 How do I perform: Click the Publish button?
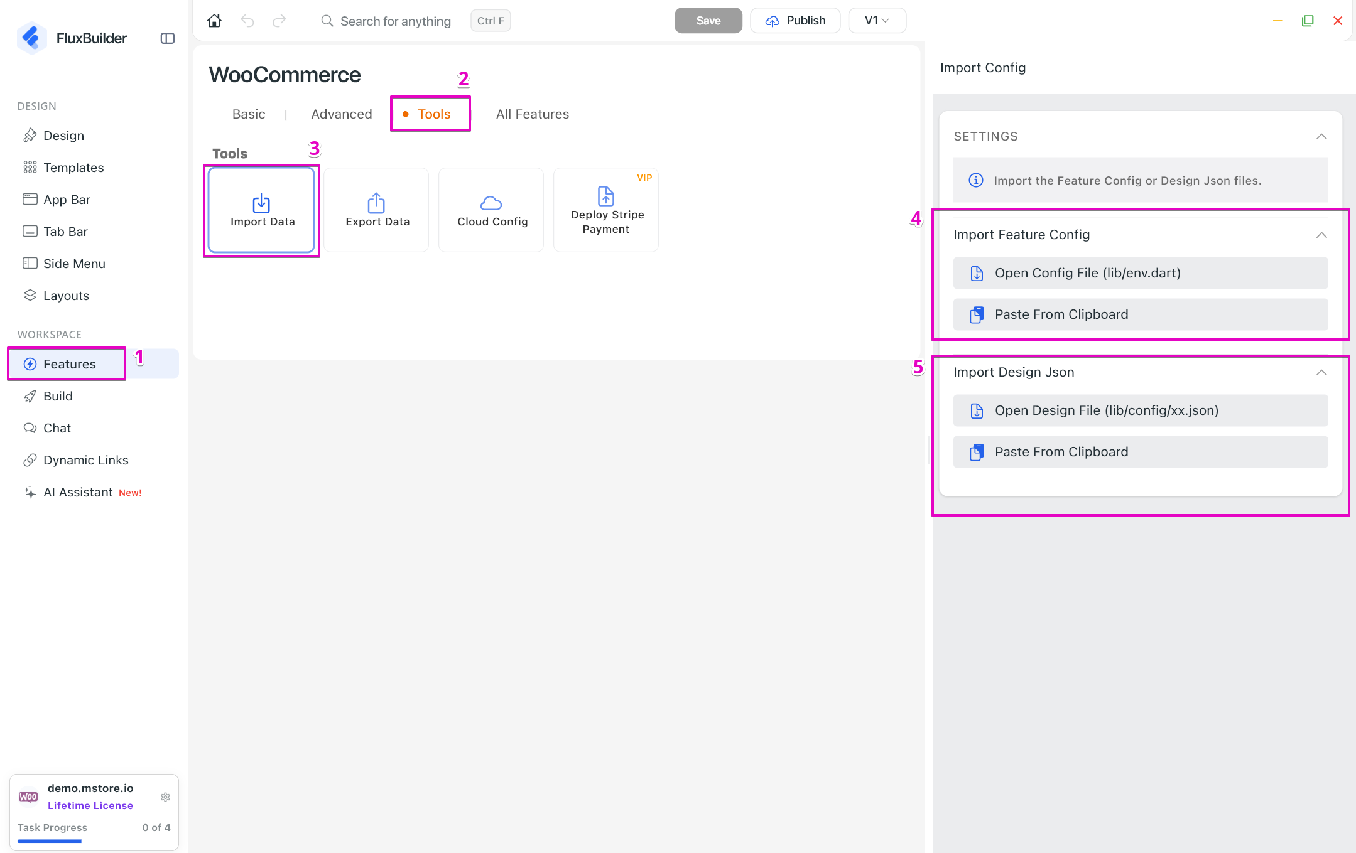[x=795, y=21]
